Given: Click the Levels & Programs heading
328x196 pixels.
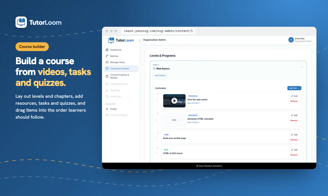Looking at the screenshot, I should click(162, 56).
